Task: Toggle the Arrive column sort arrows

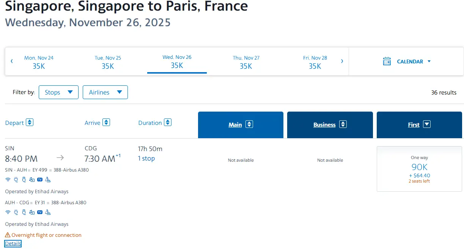Action: [106, 123]
